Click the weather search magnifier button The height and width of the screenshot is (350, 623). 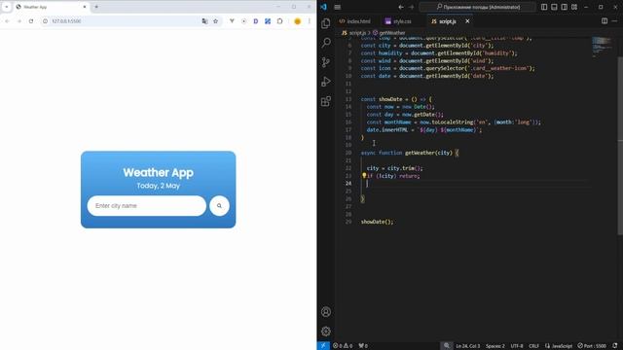(219, 205)
